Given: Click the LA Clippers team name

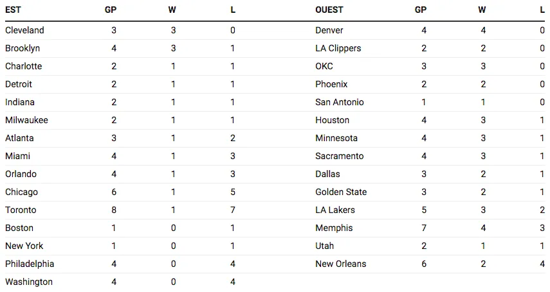Looking at the screenshot, I should point(338,48).
